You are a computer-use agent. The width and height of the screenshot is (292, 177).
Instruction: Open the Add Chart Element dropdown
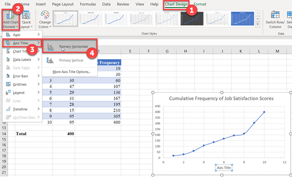coord(11,20)
